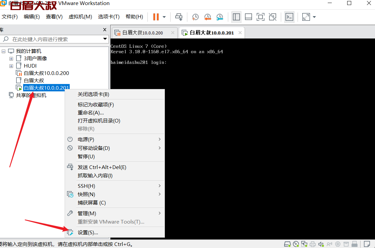Select the 3用户画像 folder label
The width and height of the screenshot is (375, 248).
click(x=36, y=59)
